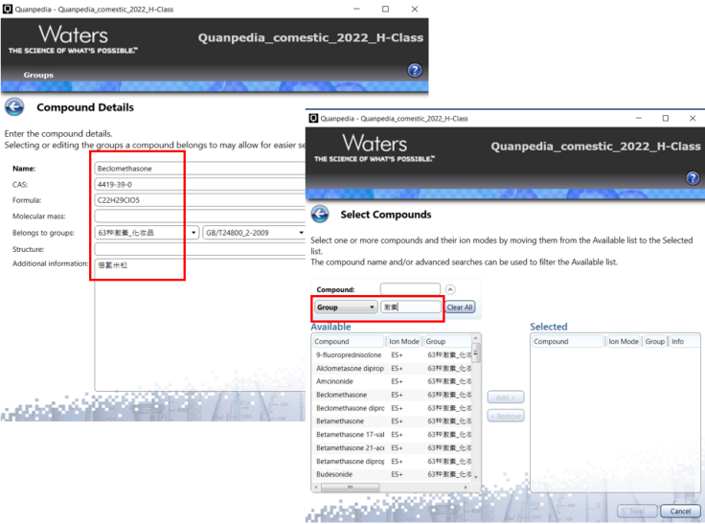Sort Available list by Compound column header
Screen dimensions: 705x524
pyautogui.click(x=349, y=341)
